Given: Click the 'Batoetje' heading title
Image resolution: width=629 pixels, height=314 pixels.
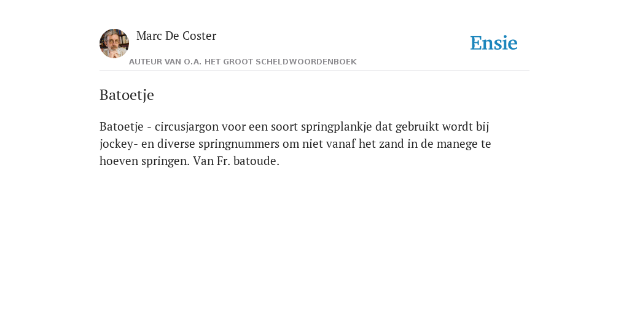Looking at the screenshot, I should (x=127, y=95).
